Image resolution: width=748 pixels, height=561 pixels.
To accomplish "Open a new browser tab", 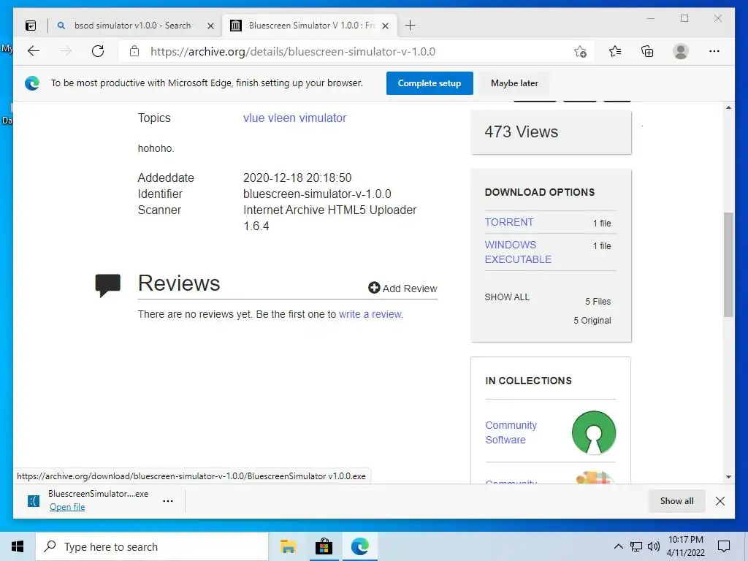I will (410, 26).
